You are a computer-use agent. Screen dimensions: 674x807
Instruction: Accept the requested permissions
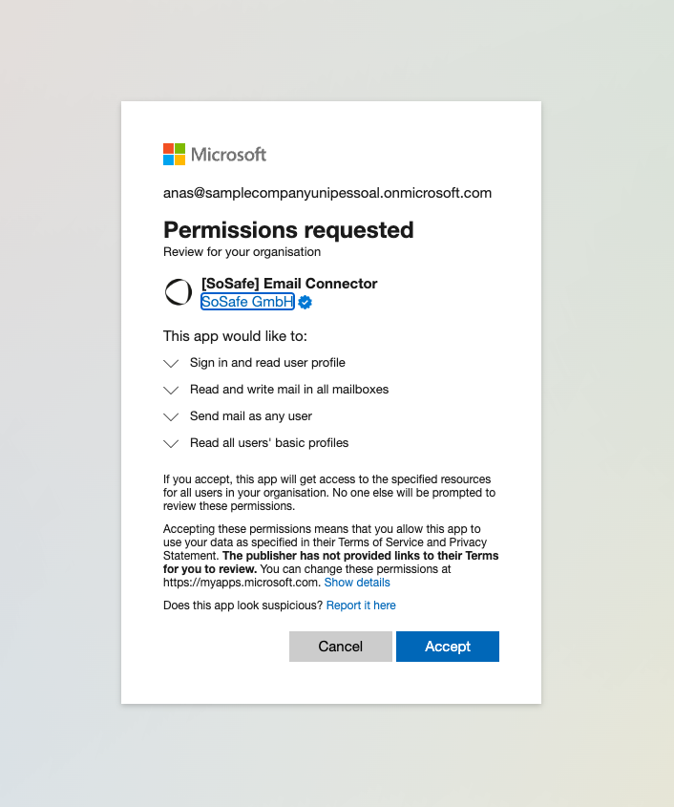tap(447, 647)
